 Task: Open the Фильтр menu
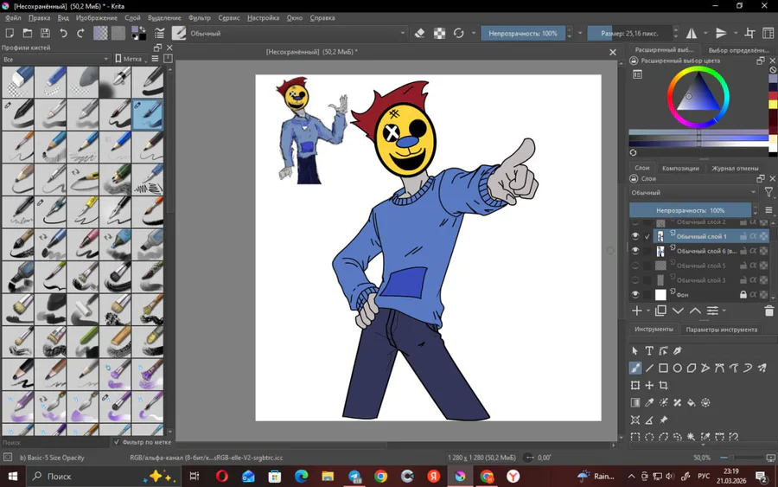tap(199, 18)
